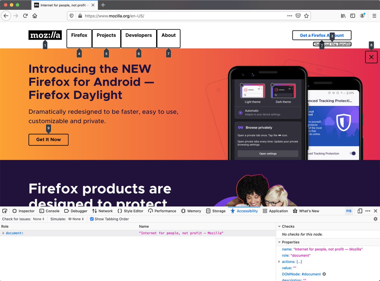The height and width of the screenshot is (281, 380).
Task: Open DevTools customize three-dot menu
Action: (368, 211)
